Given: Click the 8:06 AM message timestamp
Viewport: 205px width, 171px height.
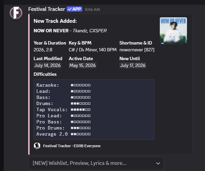Looking at the screenshot, I should click(x=92, y=10).
